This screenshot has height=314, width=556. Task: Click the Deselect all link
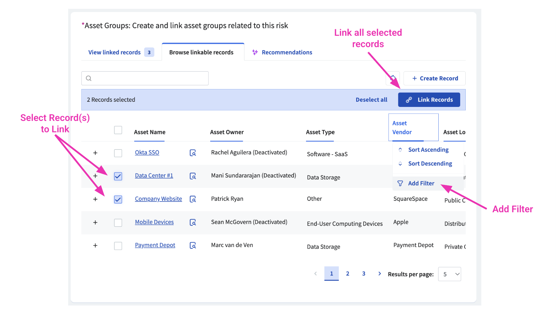(371, 100)
